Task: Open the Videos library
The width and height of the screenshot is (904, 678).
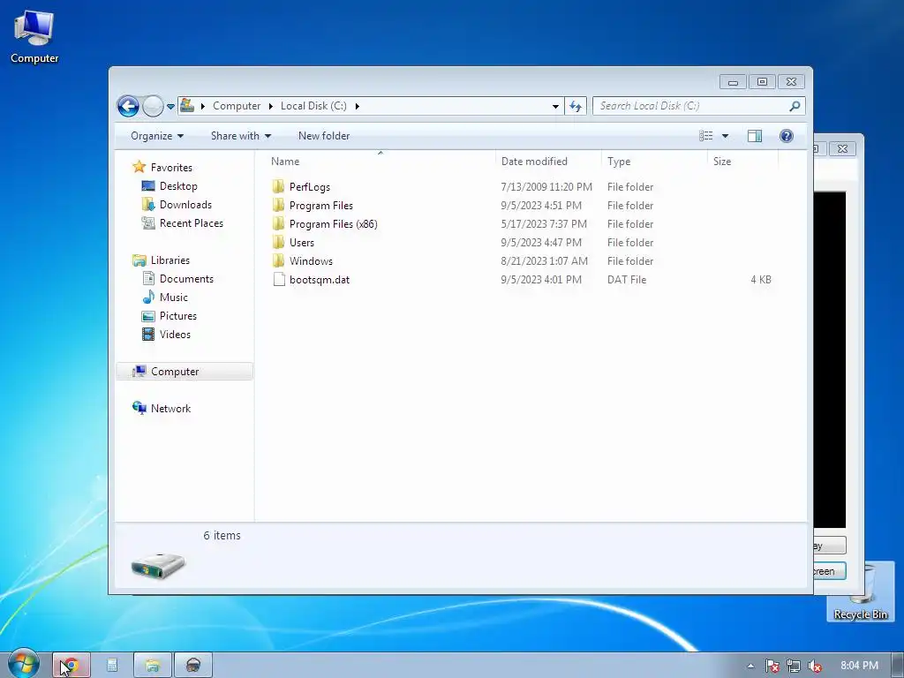Action: click(175, 335)
